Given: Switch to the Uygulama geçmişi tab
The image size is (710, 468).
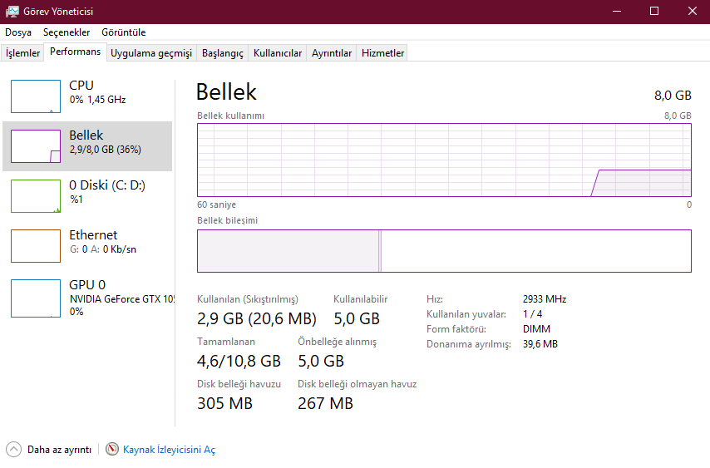Looking at the screenshot, I should (151, 53).
